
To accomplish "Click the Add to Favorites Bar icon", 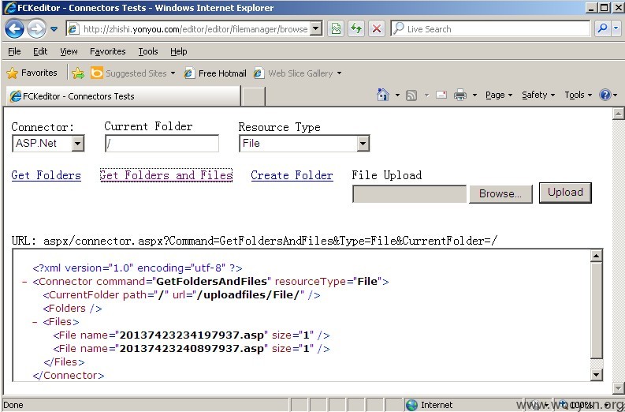I will pyautogui.click(x=78, y=73).
